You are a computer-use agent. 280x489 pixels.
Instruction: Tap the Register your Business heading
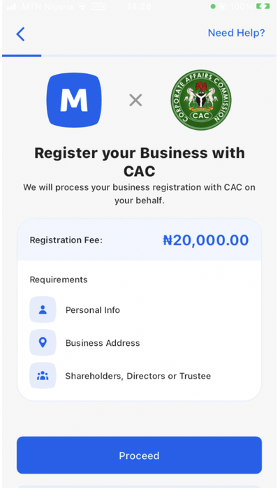[140, 162]
